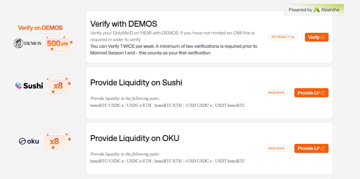
Task: Click the OKU x8 multiplier badge
Action: click(x=54, y=141)
